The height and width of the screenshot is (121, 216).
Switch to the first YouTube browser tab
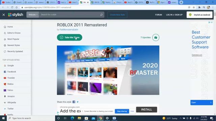[6, 2]
